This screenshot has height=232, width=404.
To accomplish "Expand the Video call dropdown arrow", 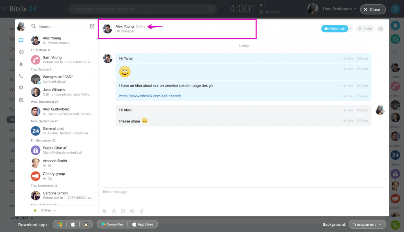I will pyautogui.click(x=350, y=28).
